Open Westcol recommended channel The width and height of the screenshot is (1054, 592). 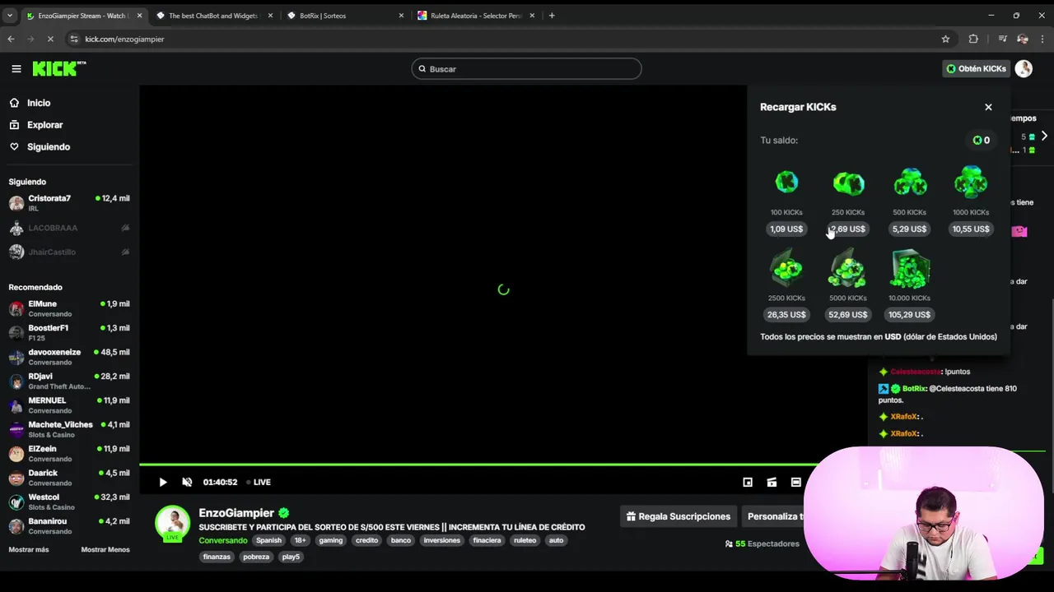pyautogui.click(x=69, y=502)
